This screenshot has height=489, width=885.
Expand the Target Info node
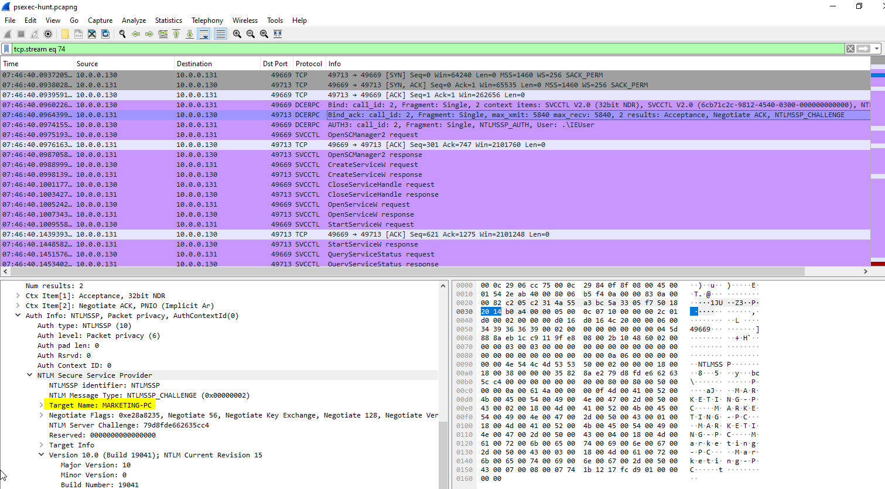tap(42, 445)
